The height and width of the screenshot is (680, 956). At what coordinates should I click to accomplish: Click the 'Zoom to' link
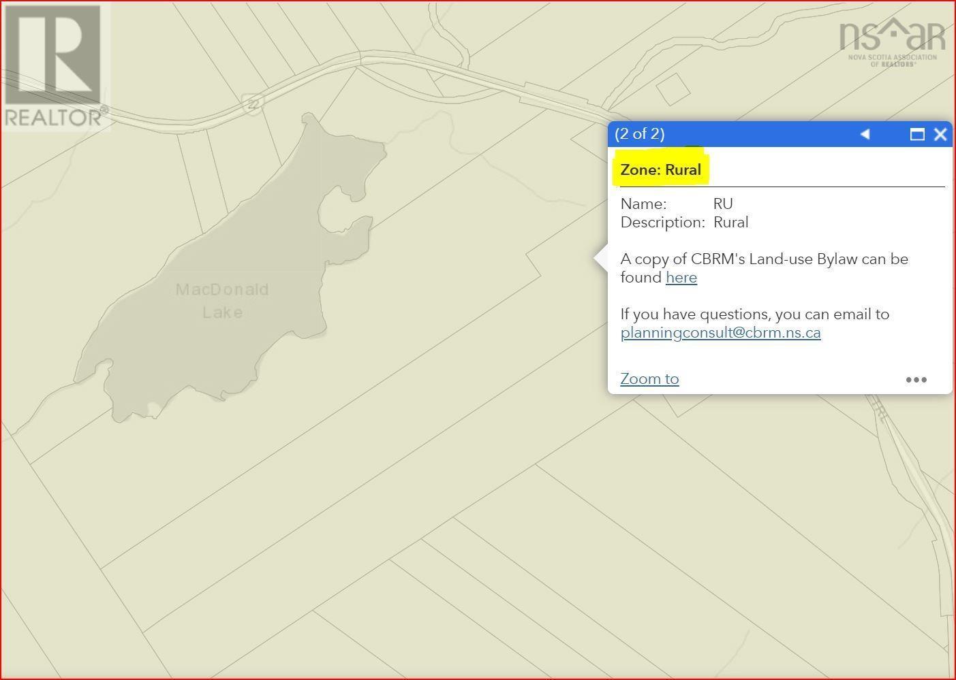click(649, 379)
